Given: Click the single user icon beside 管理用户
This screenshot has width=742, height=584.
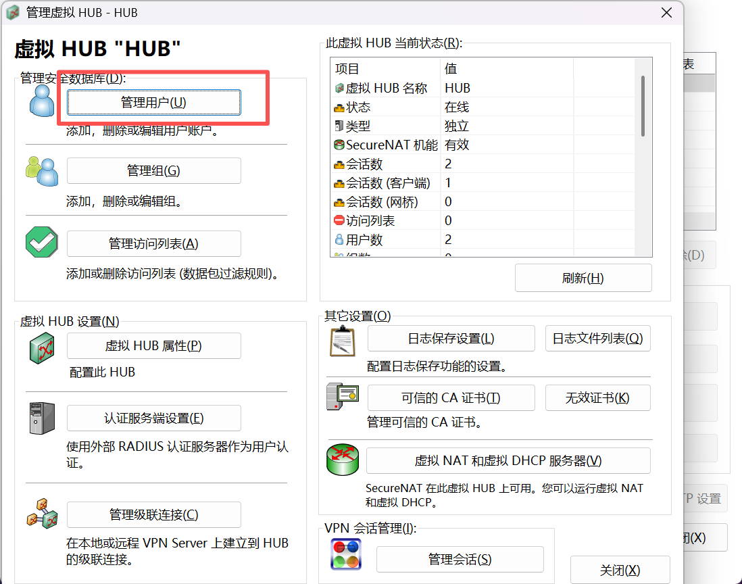Looking at the screenshot, I should coord(42,100).
